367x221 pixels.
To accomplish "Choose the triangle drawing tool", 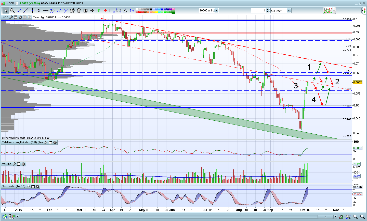I will (x=125, y=10).
